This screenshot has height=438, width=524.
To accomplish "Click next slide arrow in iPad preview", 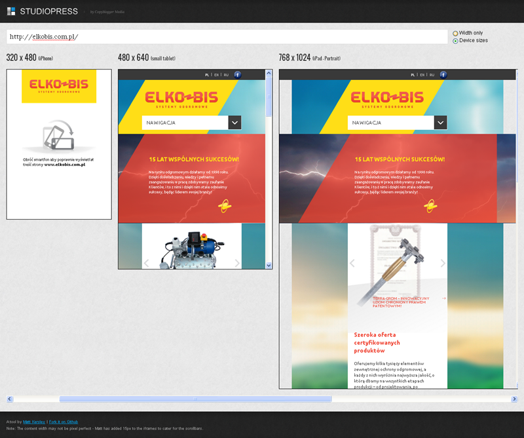I will (443, 263).
